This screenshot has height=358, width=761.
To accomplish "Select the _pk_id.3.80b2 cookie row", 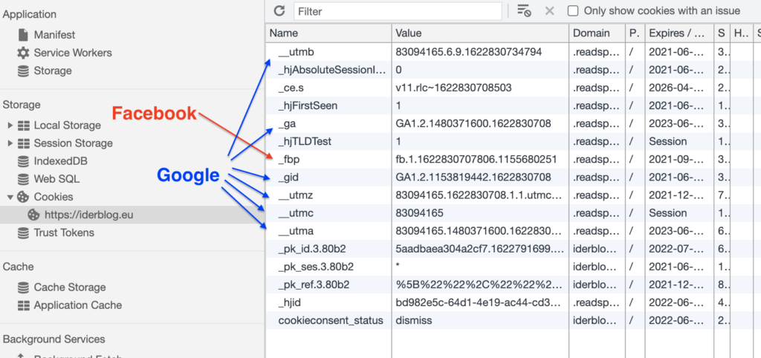I will (x=513, y=249).
